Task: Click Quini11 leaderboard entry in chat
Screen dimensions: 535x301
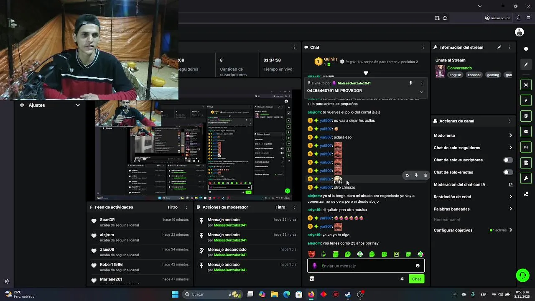Action: point(325,62)
